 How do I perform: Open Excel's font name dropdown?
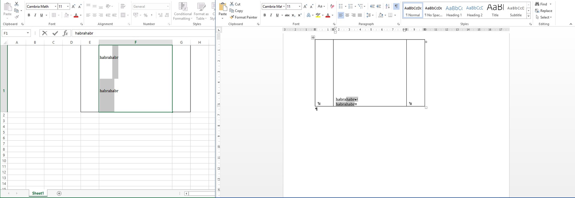point(55,6)
